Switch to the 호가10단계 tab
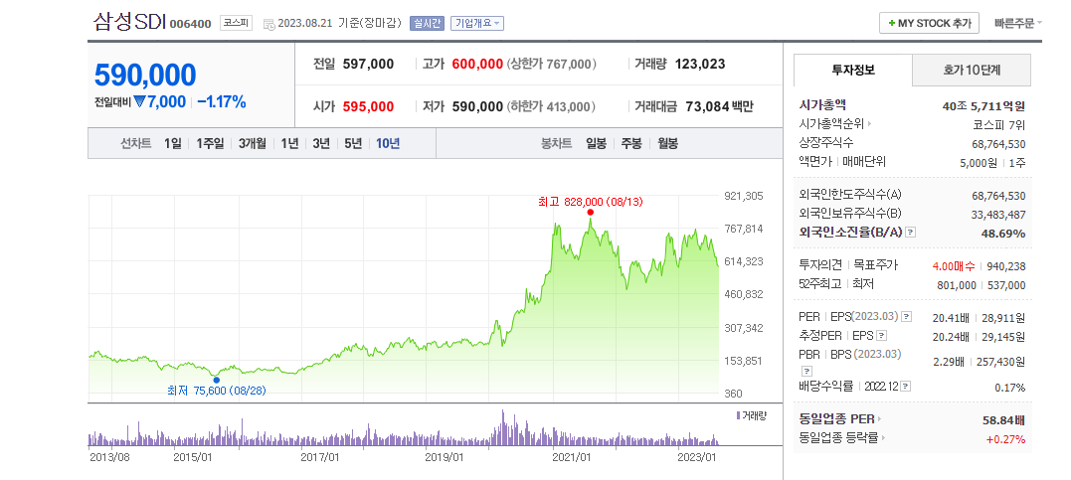 972,70
